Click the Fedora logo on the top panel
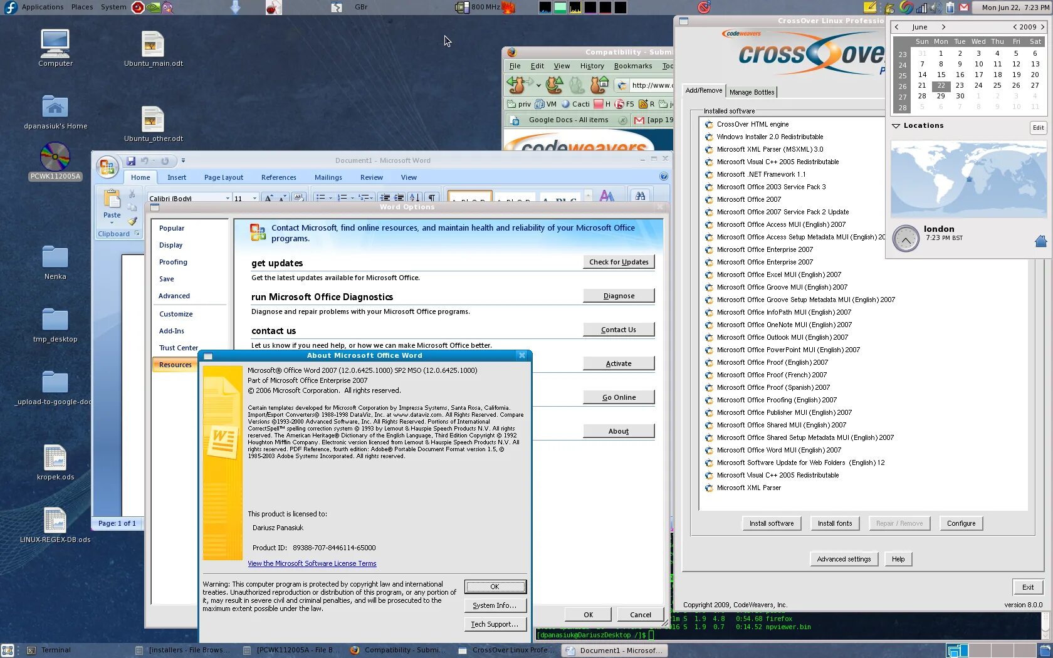This screenshot has width=1053, height=658. click(9, 8)
